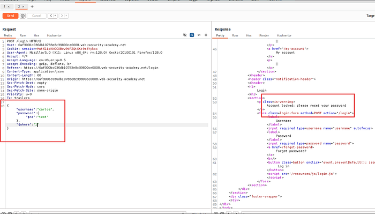This screenshot has height=214, width=375.
Task: Click the User-Agent header line
Action: 85,53
